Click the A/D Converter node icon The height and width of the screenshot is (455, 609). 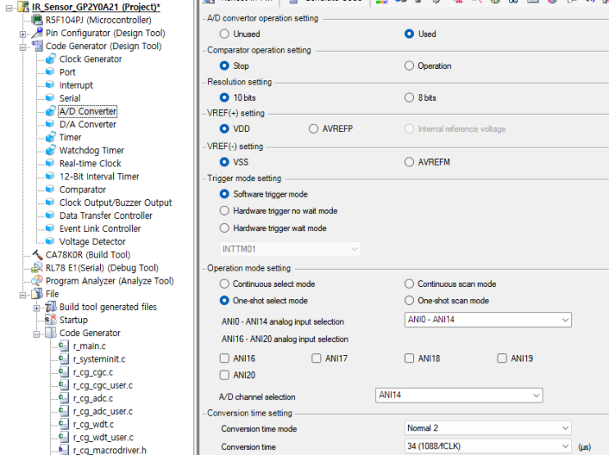[x=51, y=111]
